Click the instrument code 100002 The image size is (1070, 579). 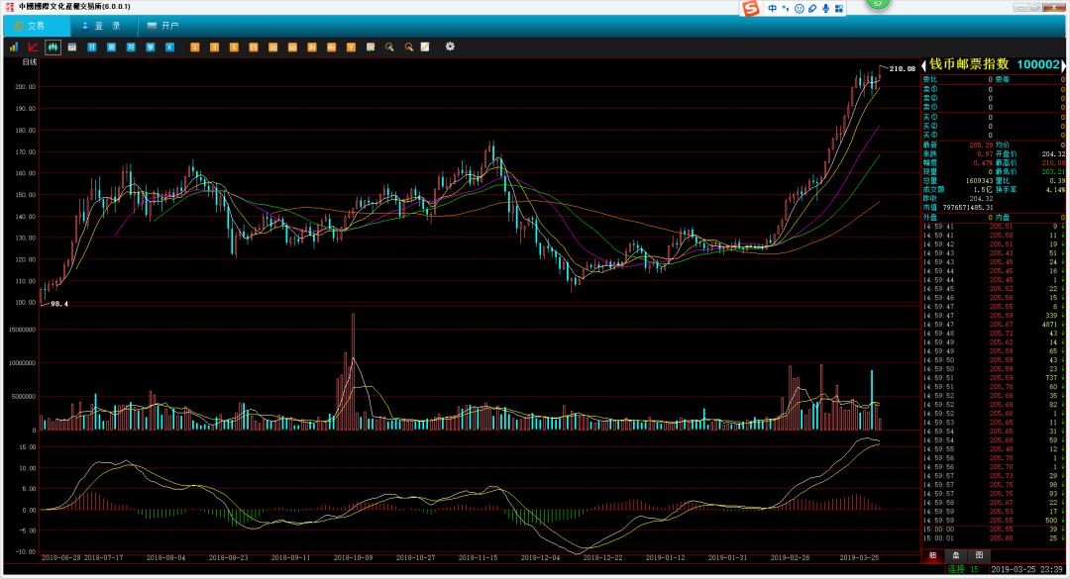(x=1038, y=64)
